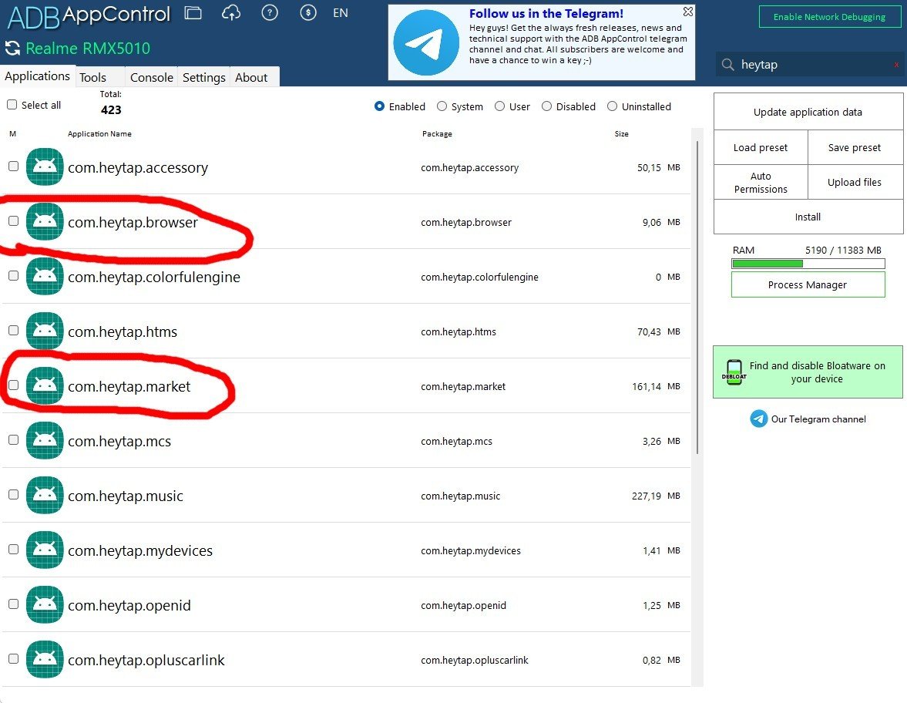Click the com.heytap.accessory app icon
This screenshot has height=703, width=907.
pos(45,166)
